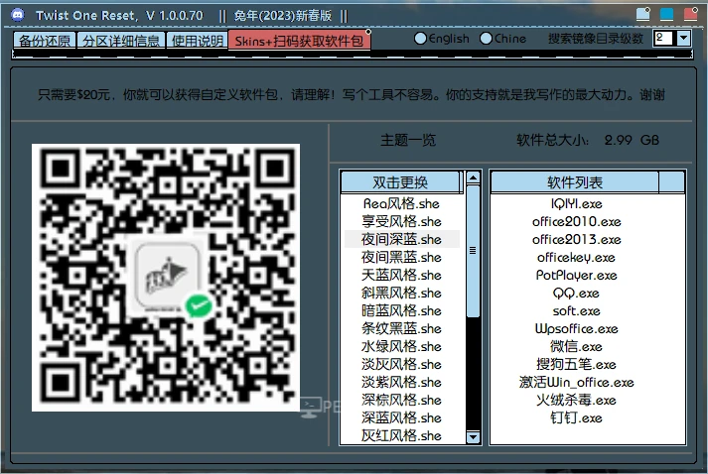Select QQ.exe in software list
Image resolution: width=708 pixels, height=474 pixels.
click(x=576, y=294)
